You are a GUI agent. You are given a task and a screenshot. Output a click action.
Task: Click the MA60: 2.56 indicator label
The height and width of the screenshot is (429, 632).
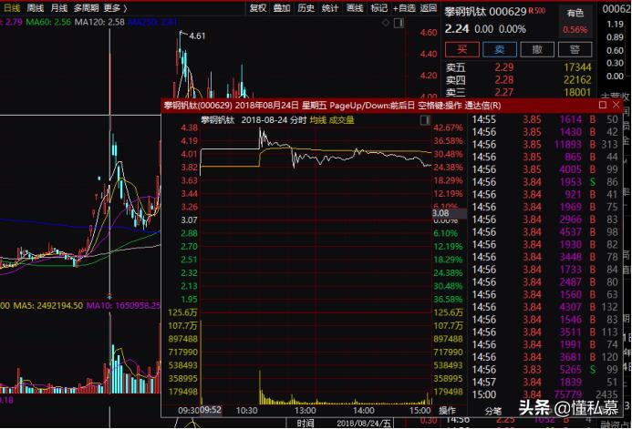click(x=48, y=22)
